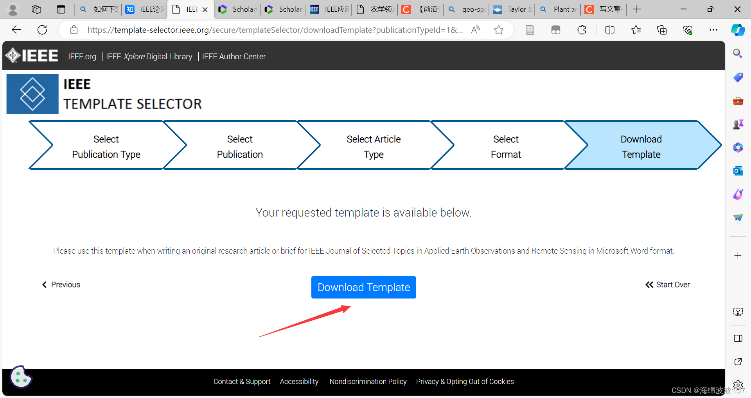Image resolution: width=751 pixels, height=398 pixels.
Task: Refresh the page with reload icon
Action: (42, 30)
